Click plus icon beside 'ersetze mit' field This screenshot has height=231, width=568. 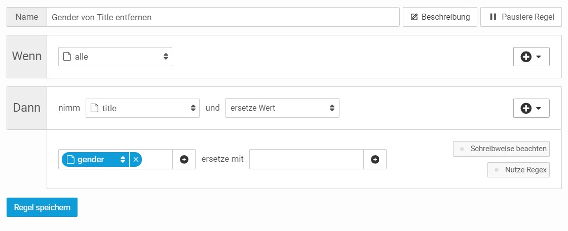click(x=375, y=159)
